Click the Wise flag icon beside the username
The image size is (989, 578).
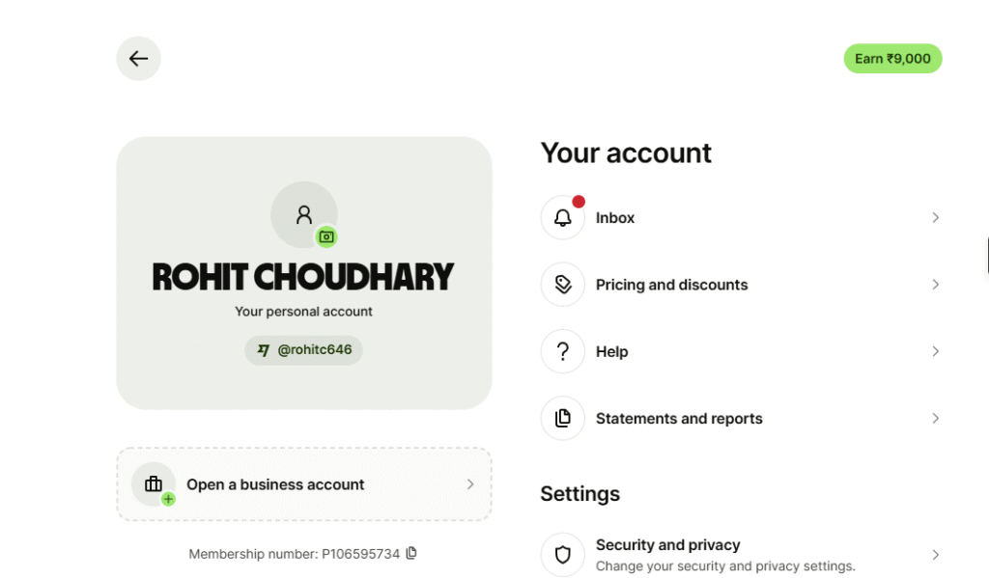(x=263, y=349)
